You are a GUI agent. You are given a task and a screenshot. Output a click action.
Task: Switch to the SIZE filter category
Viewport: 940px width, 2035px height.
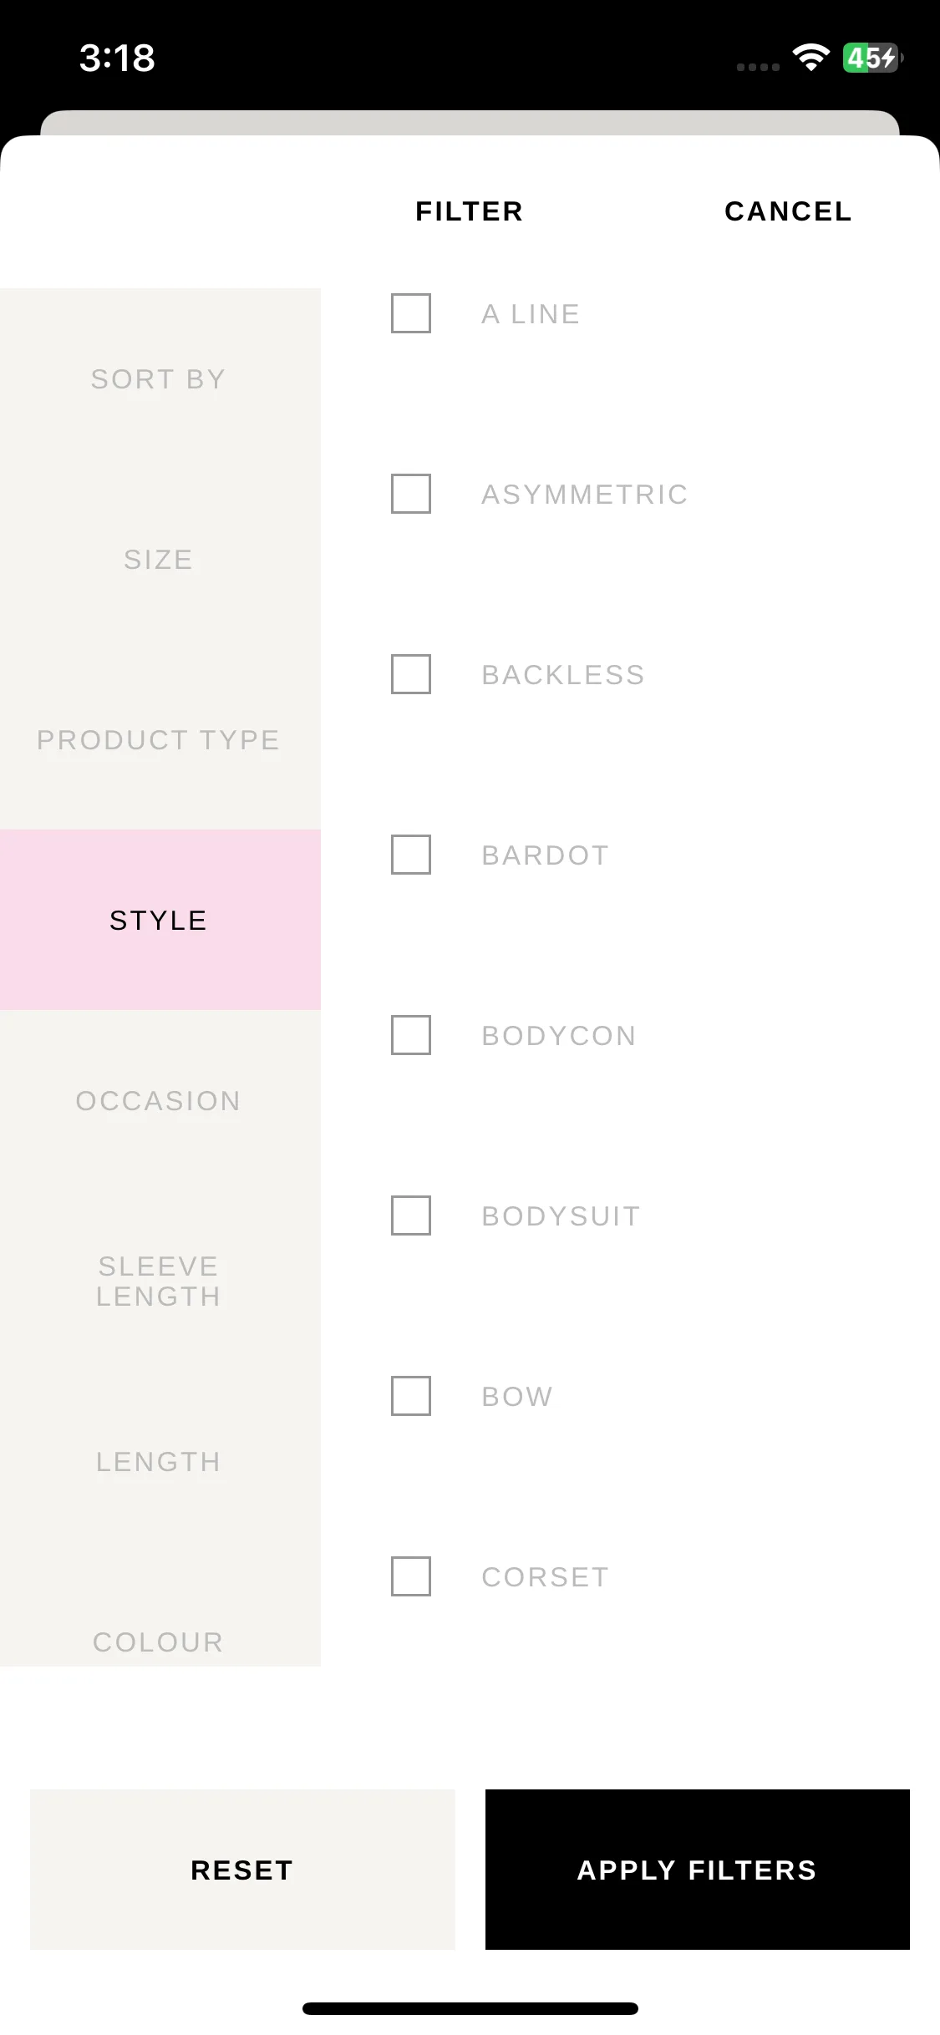coord(159,560)
